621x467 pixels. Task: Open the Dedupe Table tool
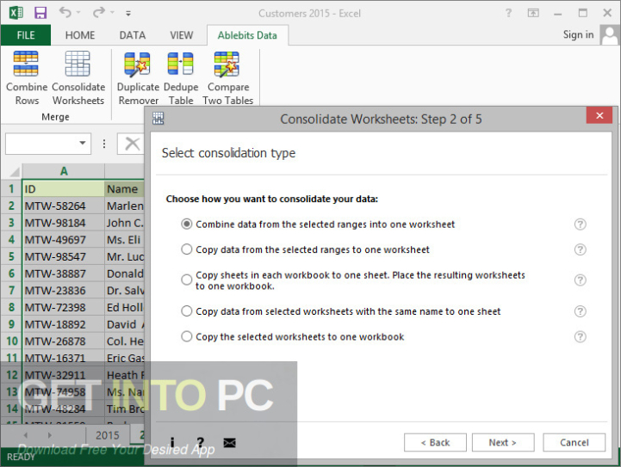181,78
